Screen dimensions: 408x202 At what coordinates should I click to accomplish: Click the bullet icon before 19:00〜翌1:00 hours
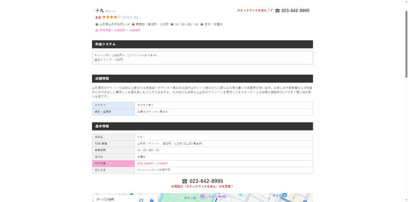[x=172, y=24]
